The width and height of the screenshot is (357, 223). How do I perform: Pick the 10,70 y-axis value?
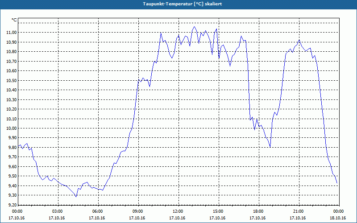click(12, 61)
